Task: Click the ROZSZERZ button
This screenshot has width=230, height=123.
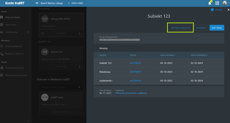Action: pyautogui.click(x=201, y=28)
